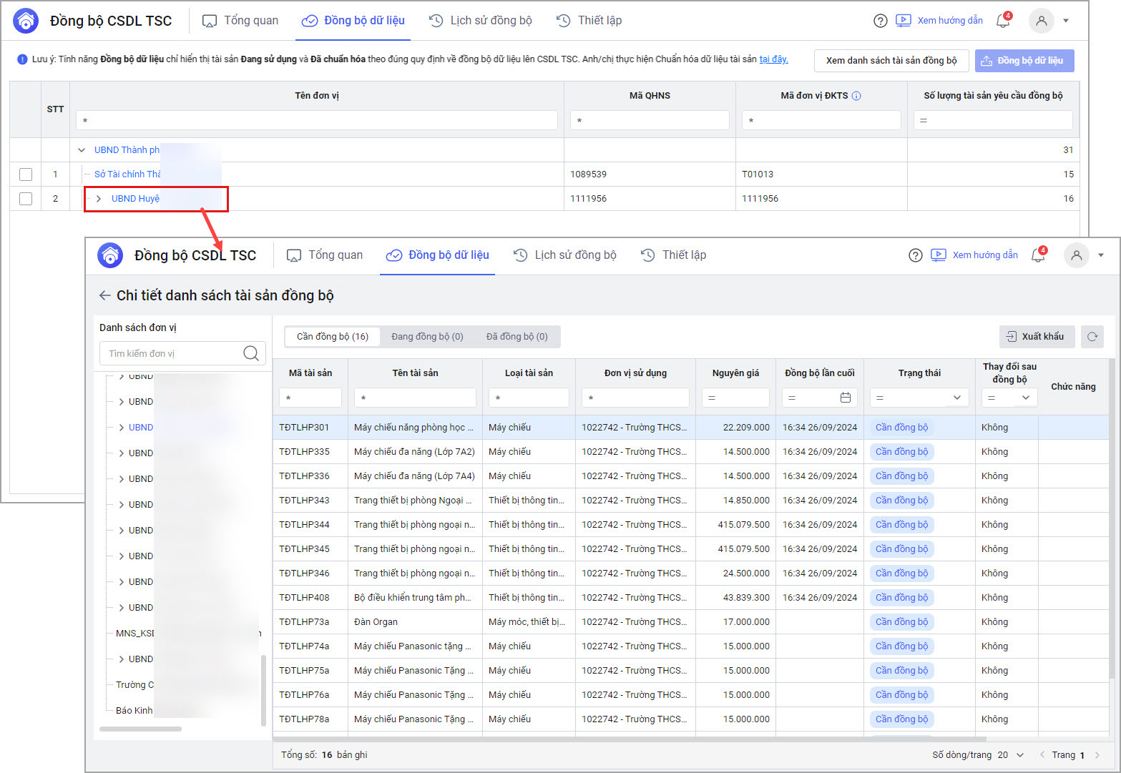
Task: Click Xem danh sách tài sản đồng bộ button
Action: click(x=891, y=61)
